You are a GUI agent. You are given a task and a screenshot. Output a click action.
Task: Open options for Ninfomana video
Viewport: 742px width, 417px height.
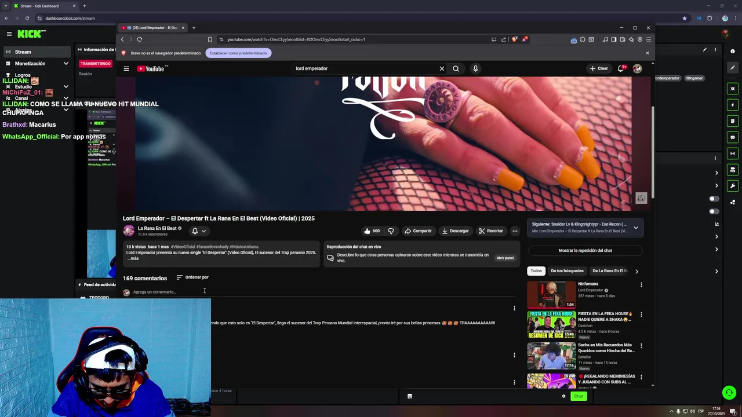(x=641, y=284)
